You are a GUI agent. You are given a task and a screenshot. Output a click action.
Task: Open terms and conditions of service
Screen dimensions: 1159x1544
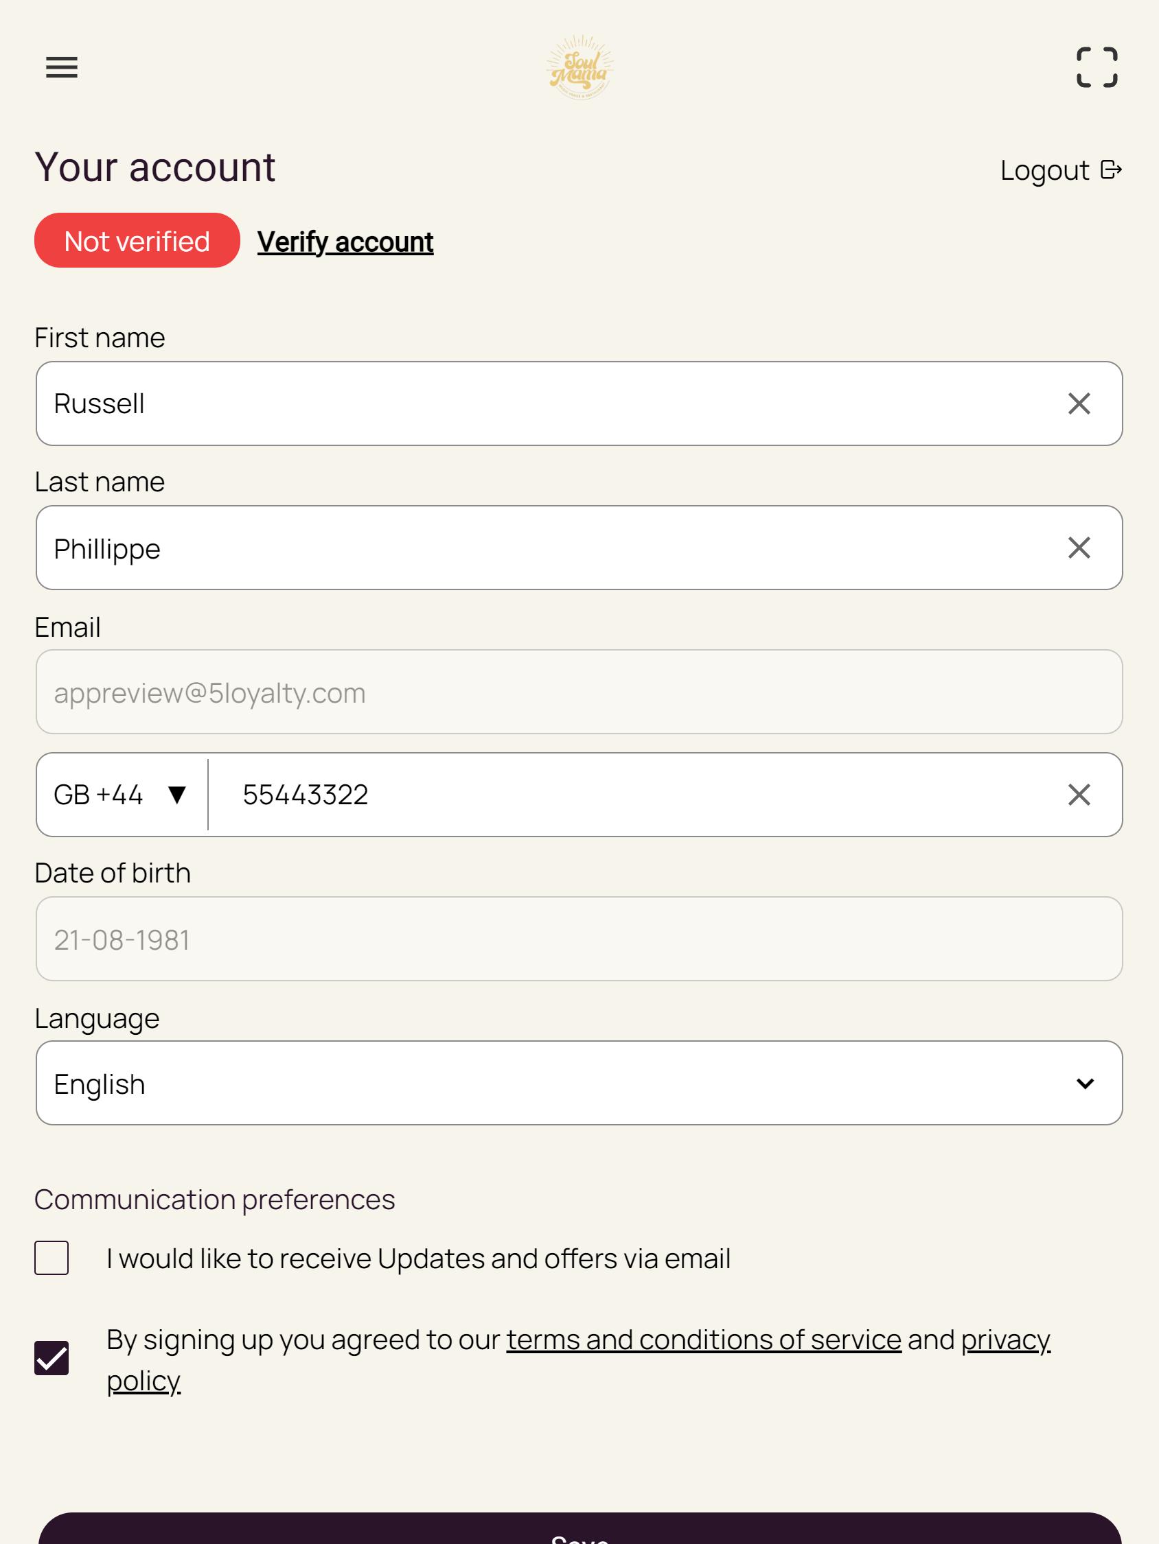pyautogui.click(x=704, y=1340)
